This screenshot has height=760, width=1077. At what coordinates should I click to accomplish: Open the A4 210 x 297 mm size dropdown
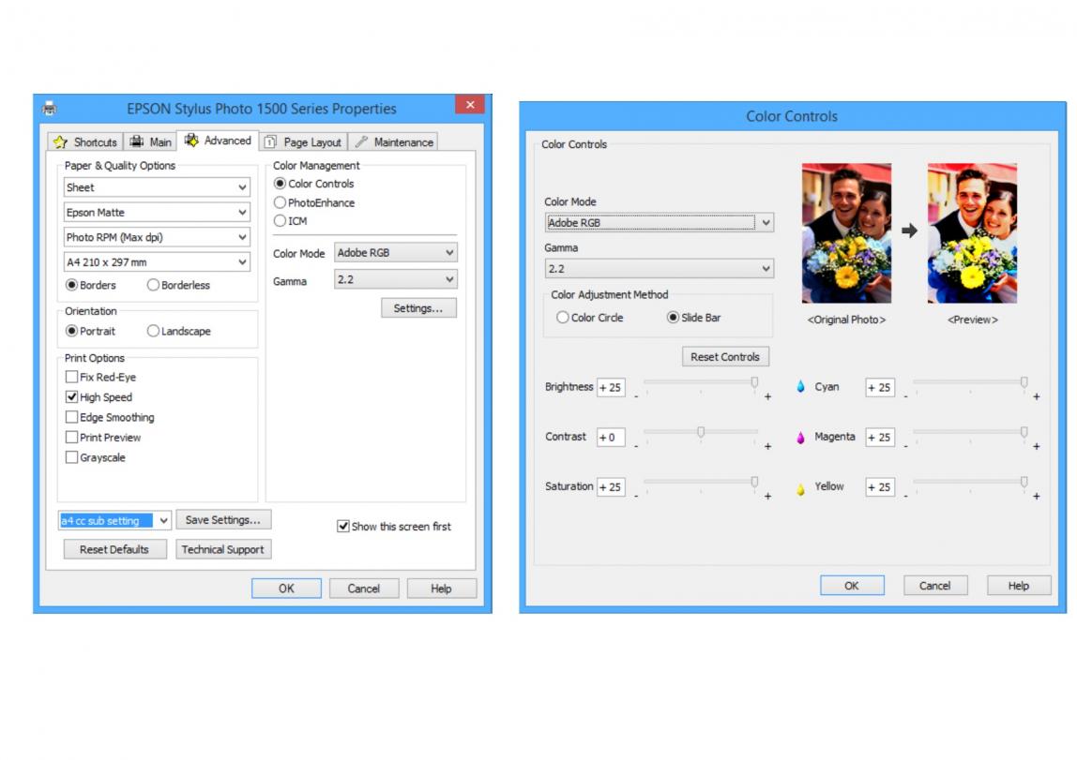click(x=157, y=262)
